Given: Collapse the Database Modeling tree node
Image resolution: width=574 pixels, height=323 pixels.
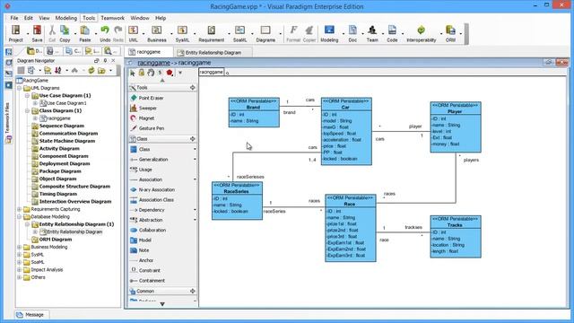Looking at the screenshot, I should tap(20, 217).
